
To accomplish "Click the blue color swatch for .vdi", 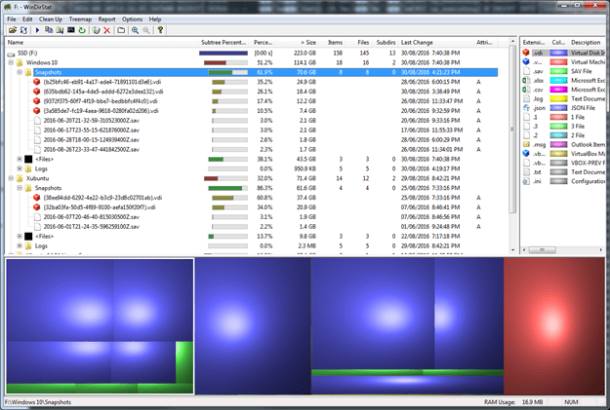I will click(558, 53).
